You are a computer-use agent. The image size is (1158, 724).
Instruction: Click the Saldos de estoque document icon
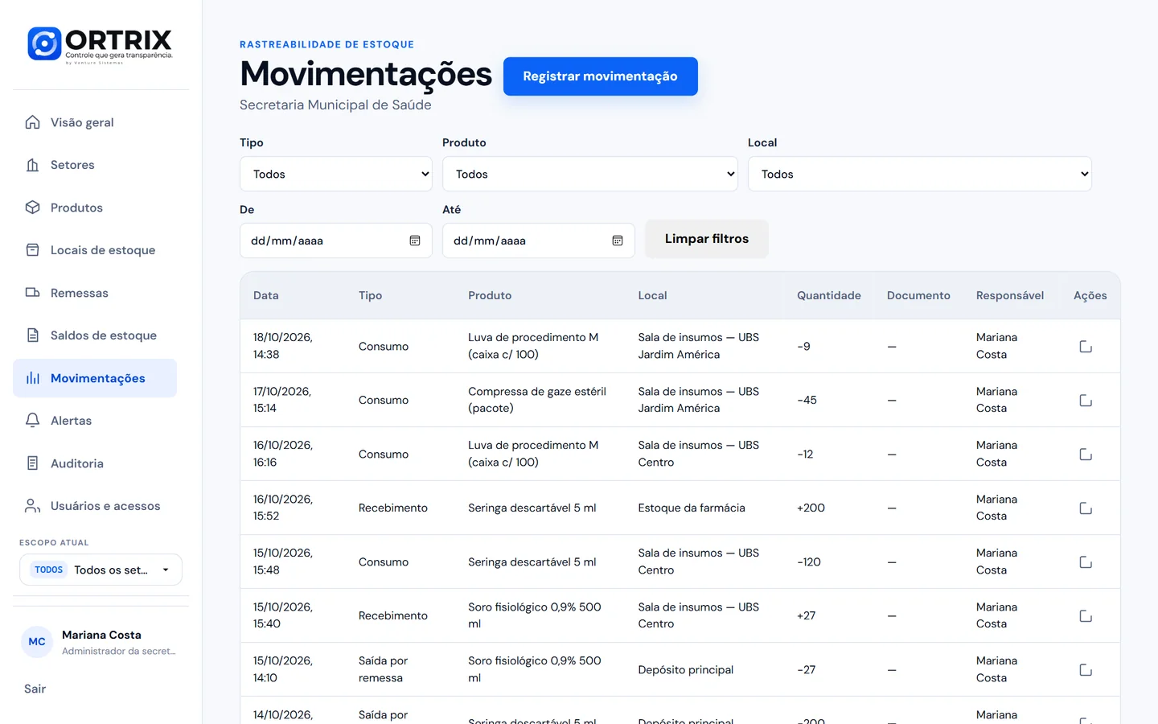[x=32, y=335]
